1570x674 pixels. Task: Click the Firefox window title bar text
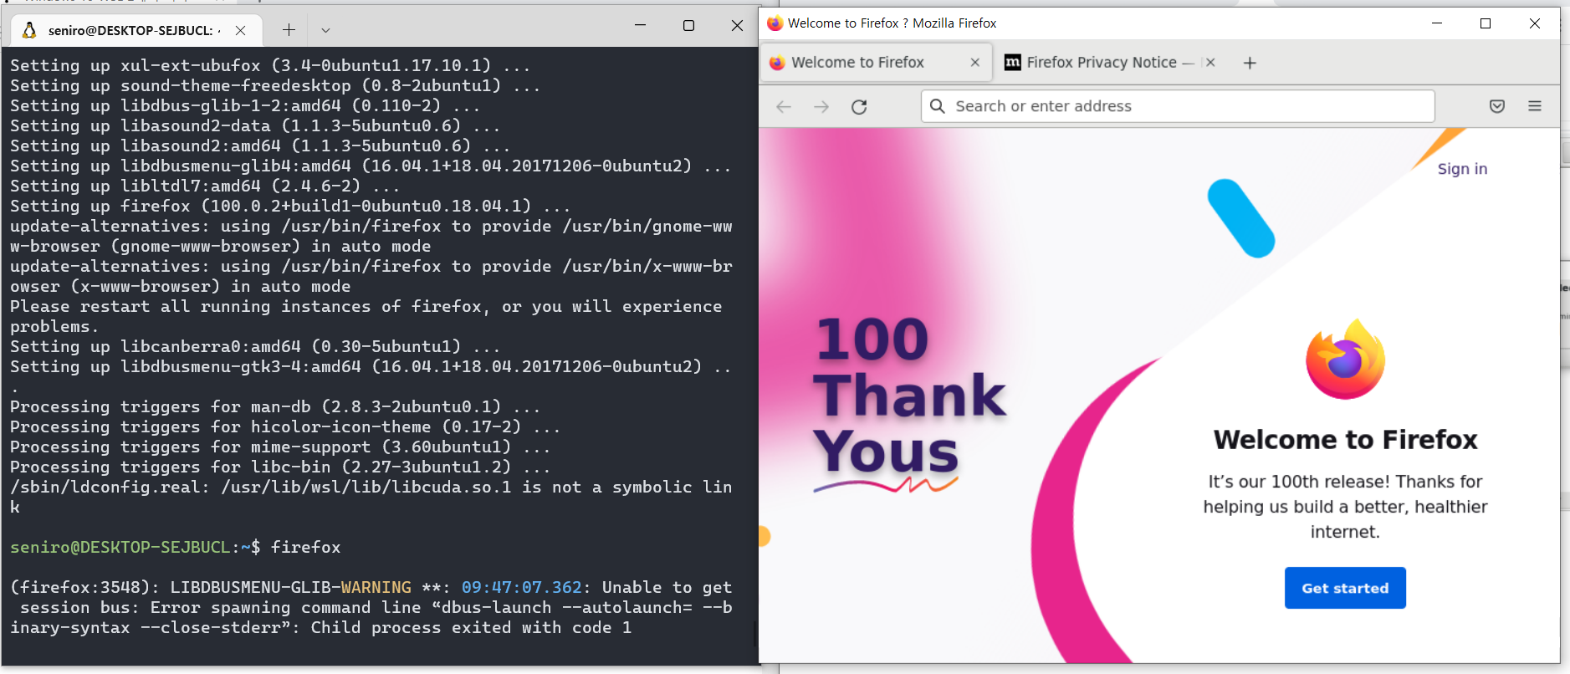(x=892, y=23)
